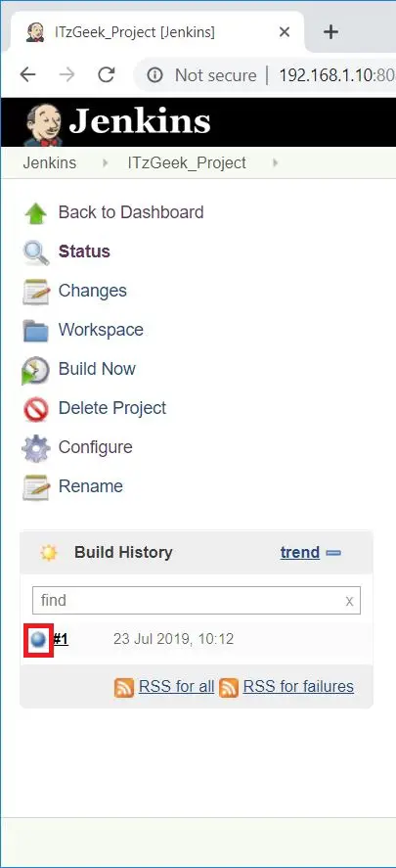The width and height of the screenshot is (396, 868).
Task: Click the magnifying glass Status icon
Action: tap(36, 252)
